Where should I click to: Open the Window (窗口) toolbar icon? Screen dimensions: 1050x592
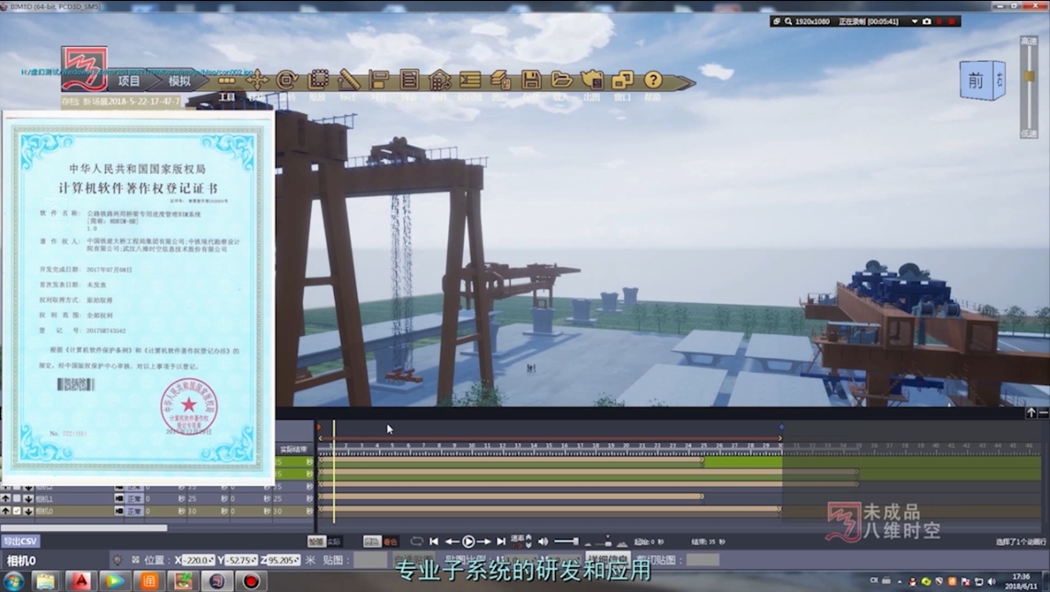[623, 80]
